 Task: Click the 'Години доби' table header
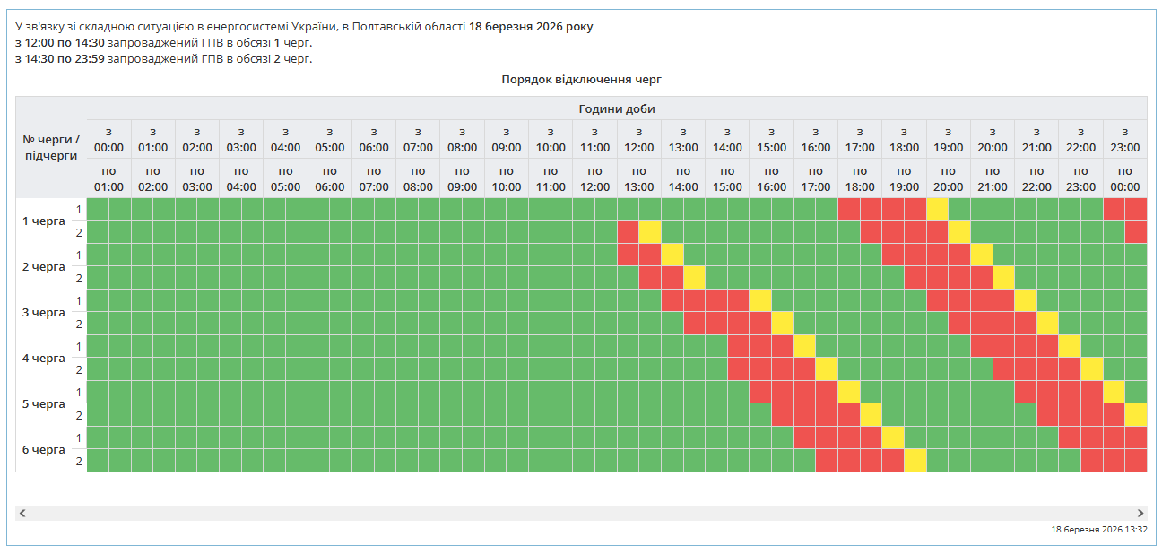click(x=617, y=108)
